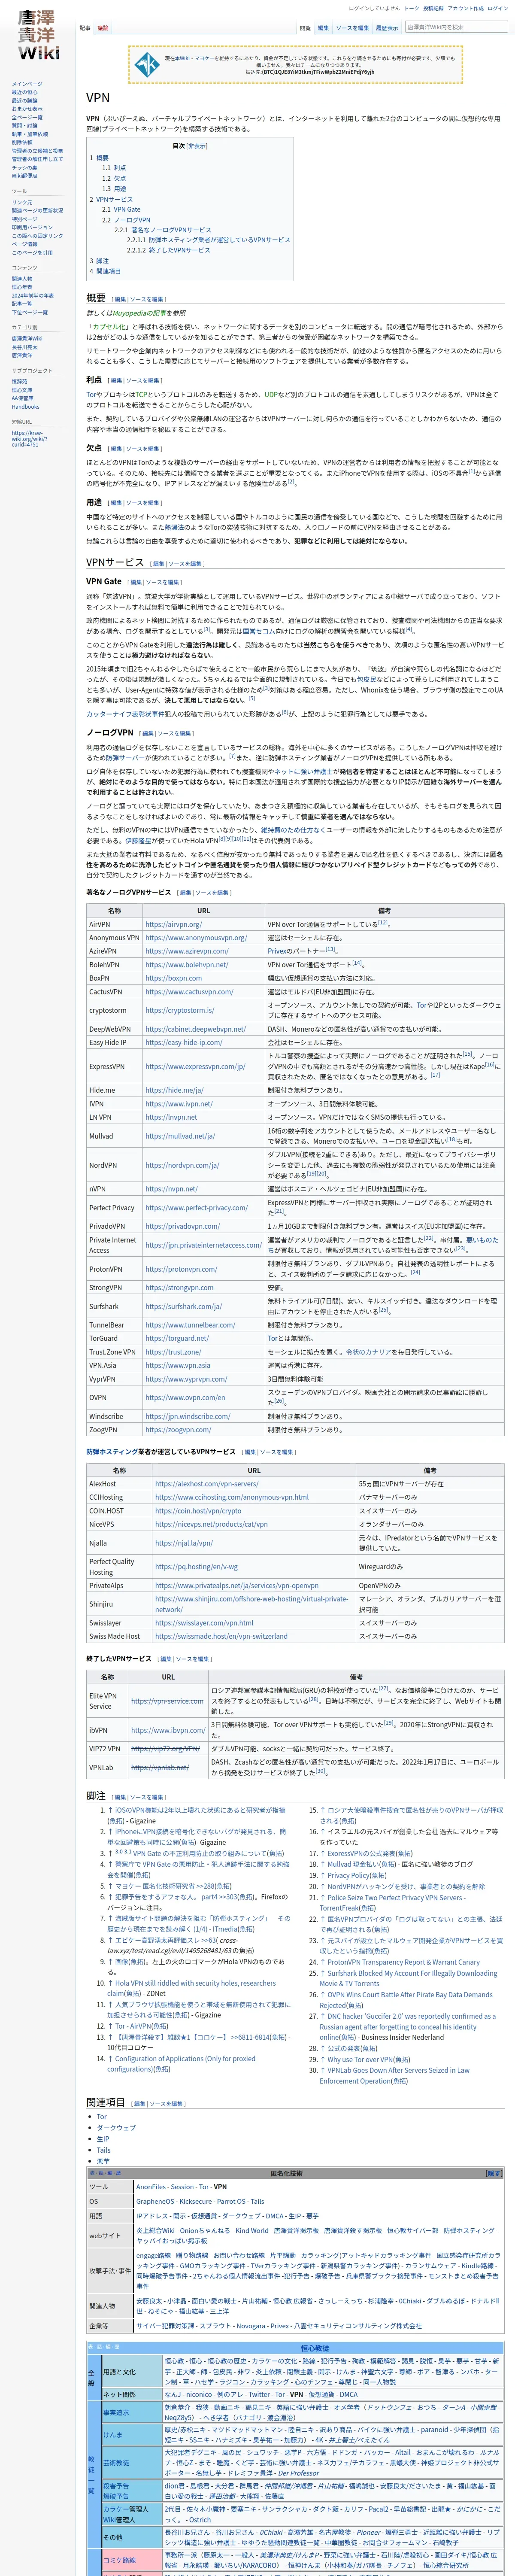Open https://www.expressvpn.com/jp/ link
Image resolution: width=515 pixels, height=2576 pixels.
click(x=195, y=1066)
